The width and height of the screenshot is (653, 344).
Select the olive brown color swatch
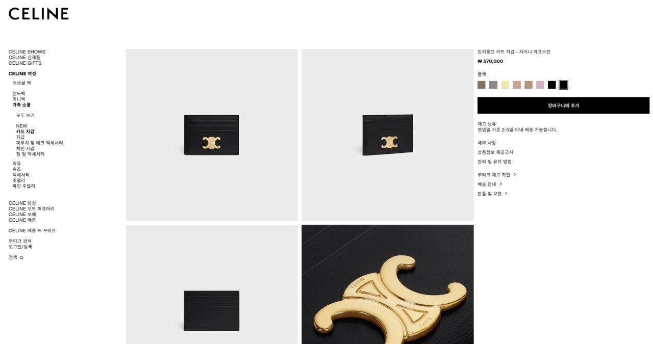pyautogui.click(x=482, y=85)
